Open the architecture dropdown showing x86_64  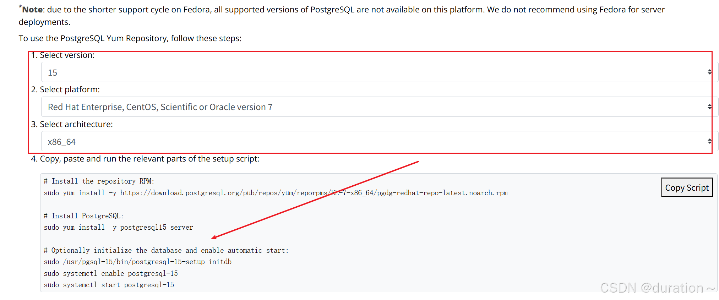[380, 141]
